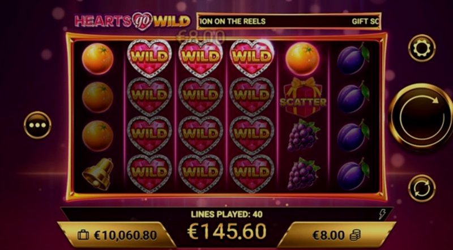The image size is (453, 250).
Task: Open the wallet briefcase balance icon
Action: pyautogui.click(x=83, y=235)
